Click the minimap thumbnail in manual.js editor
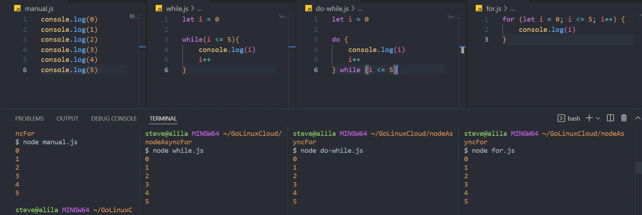Image resolution: width=642 pixels, height=215 pixels. [132, 16]
